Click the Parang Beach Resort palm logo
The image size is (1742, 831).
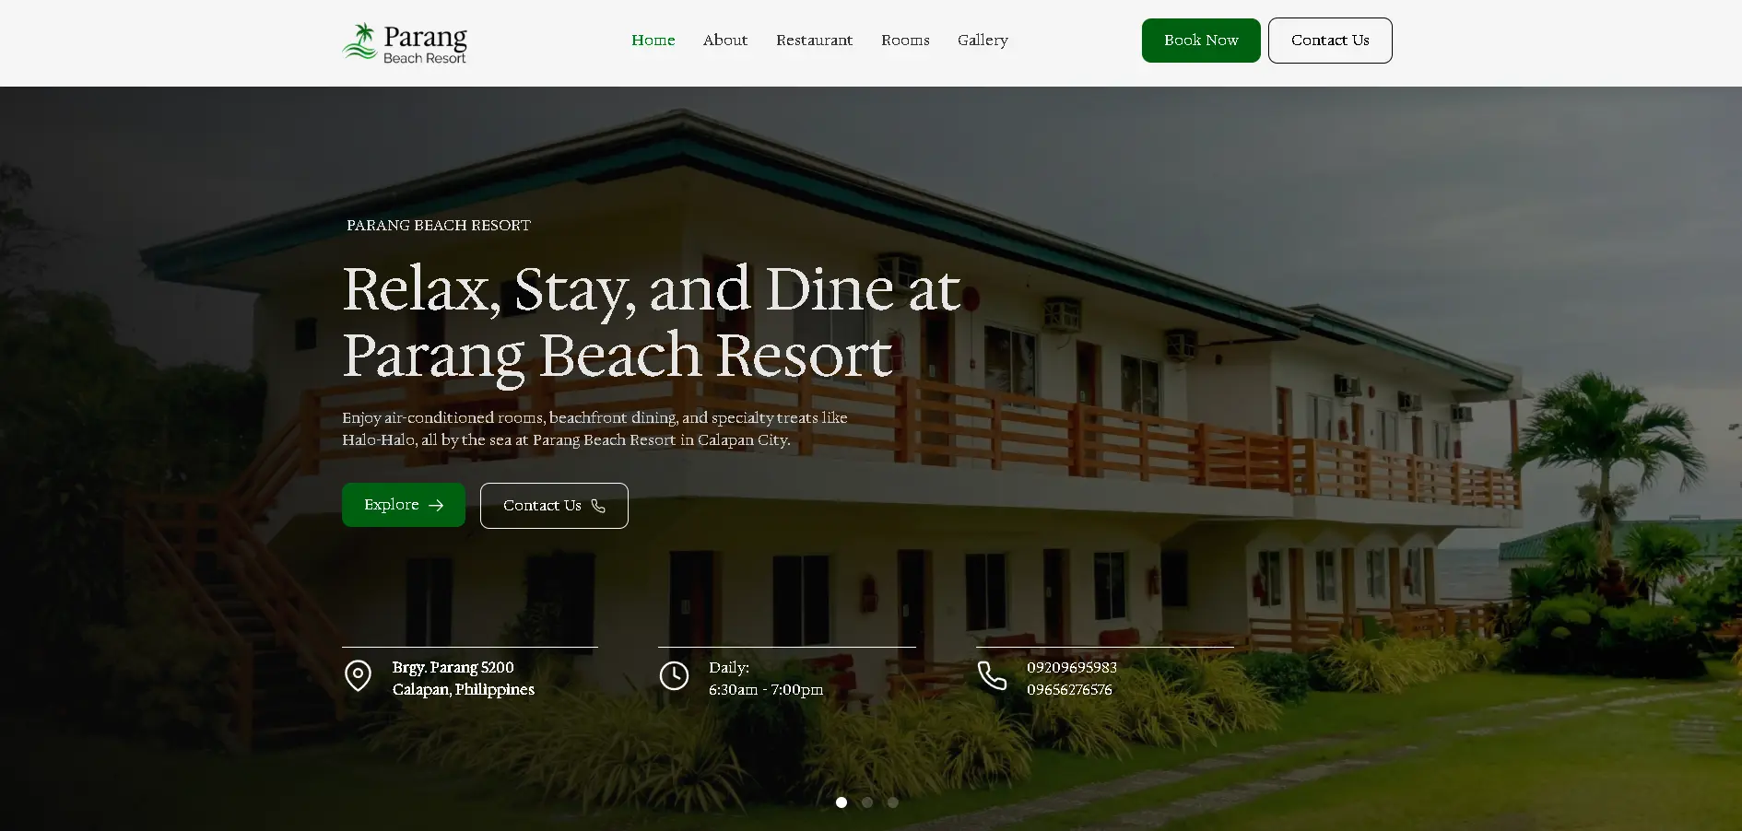coord(405,42)
